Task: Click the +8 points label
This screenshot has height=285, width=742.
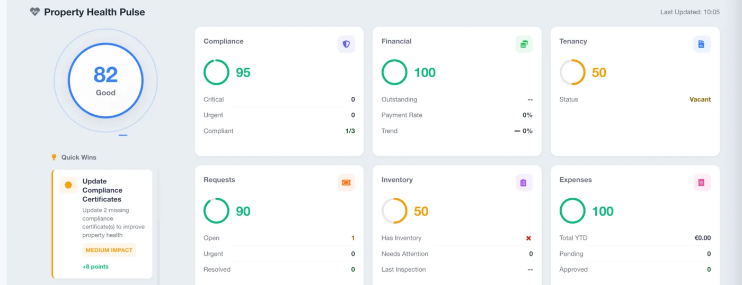Action: tap(95, 266)
